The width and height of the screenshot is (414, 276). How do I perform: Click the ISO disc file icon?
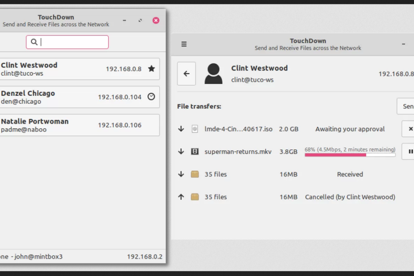195,129
